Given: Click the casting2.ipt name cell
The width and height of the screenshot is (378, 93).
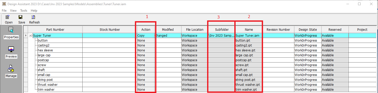Looking at the screenshot, I should [249, 45].
